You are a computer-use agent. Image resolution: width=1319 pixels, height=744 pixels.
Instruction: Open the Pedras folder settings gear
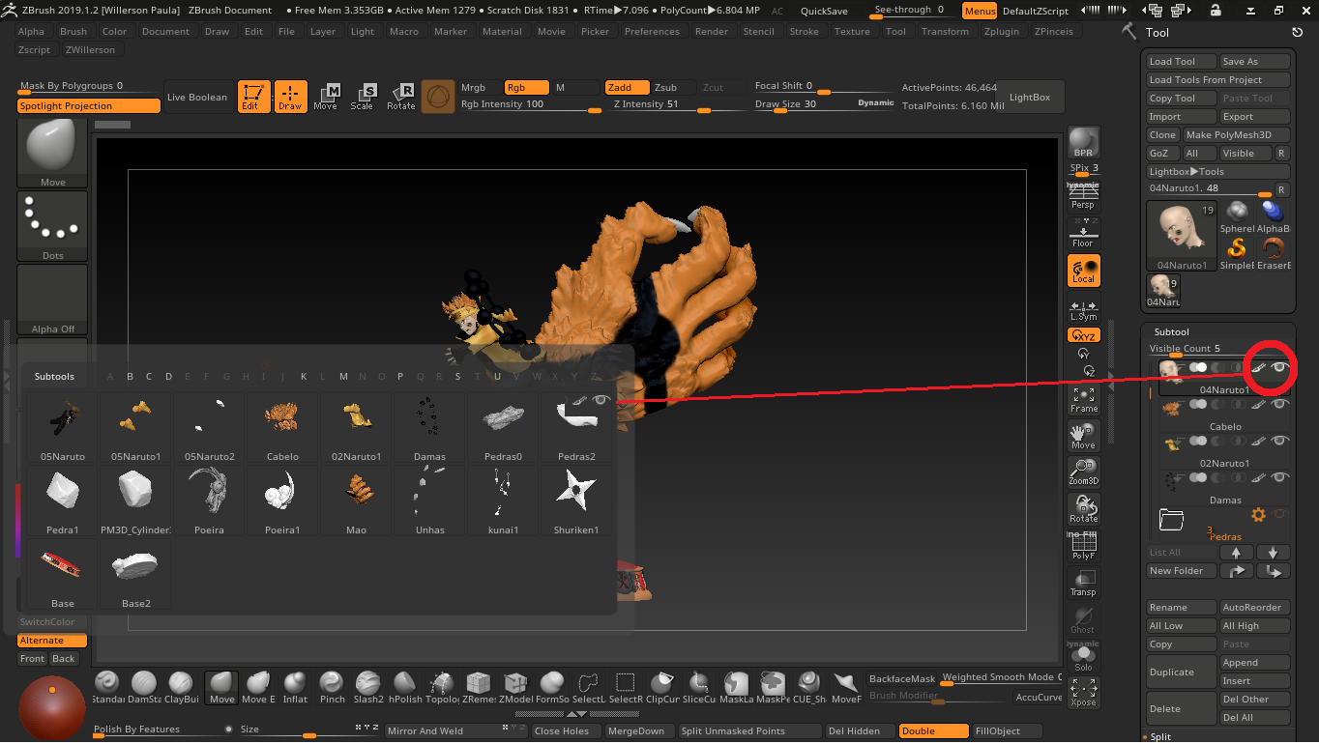coord(1258,514)
